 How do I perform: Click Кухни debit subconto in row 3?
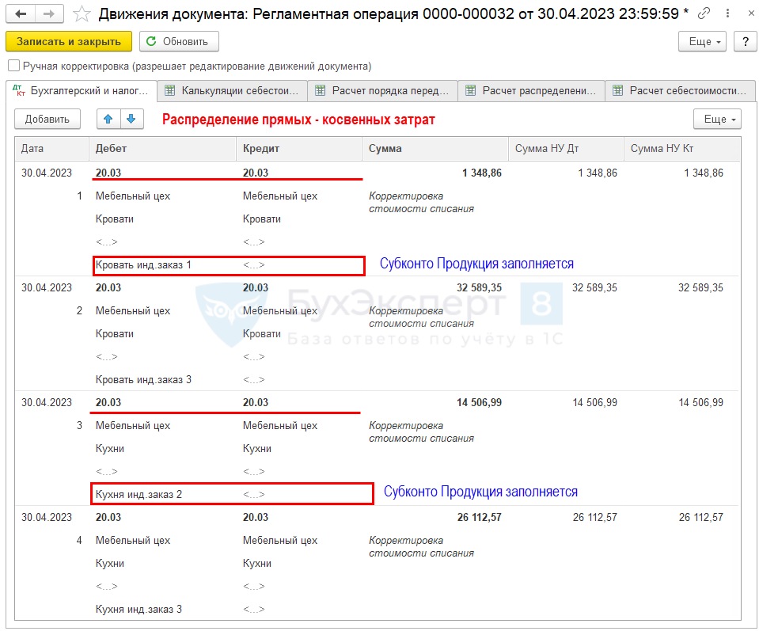point(110,448)
